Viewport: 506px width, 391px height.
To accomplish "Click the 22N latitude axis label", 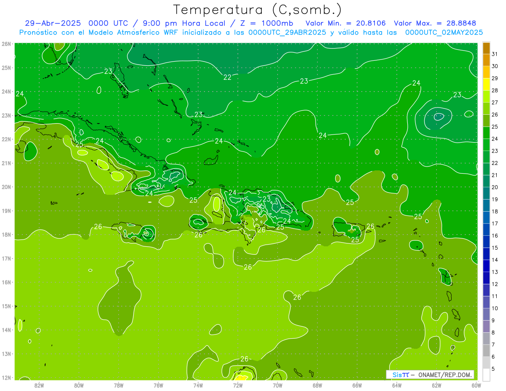I will (6, 139).
